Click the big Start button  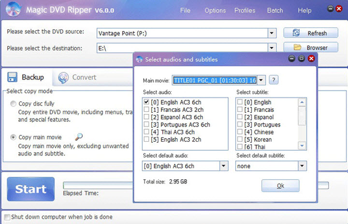coord(30,189)
